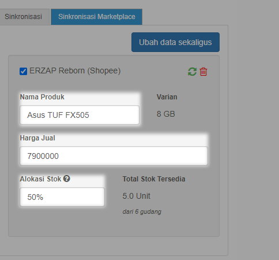Click the green resync icon for ERZAP Reborn
279x260 pixels.
(x=192, y=72)
